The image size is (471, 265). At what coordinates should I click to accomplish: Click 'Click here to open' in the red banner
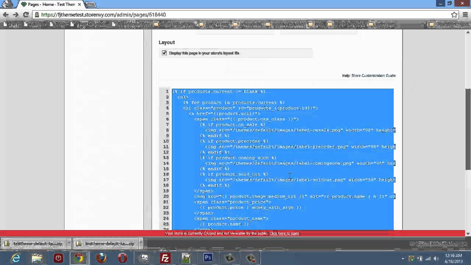click(284, 233)
